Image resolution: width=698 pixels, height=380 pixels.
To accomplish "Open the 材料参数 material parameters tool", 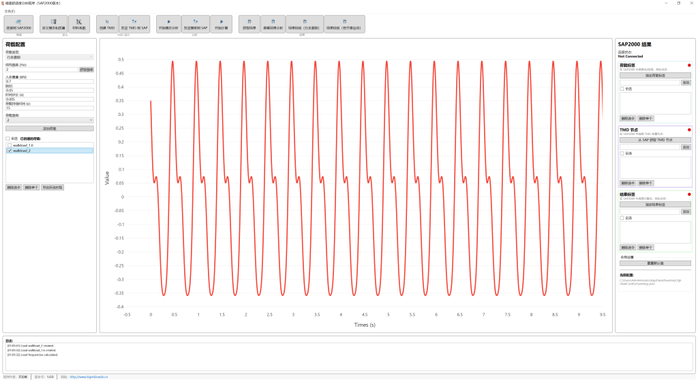I will click(x=79, y=25).
